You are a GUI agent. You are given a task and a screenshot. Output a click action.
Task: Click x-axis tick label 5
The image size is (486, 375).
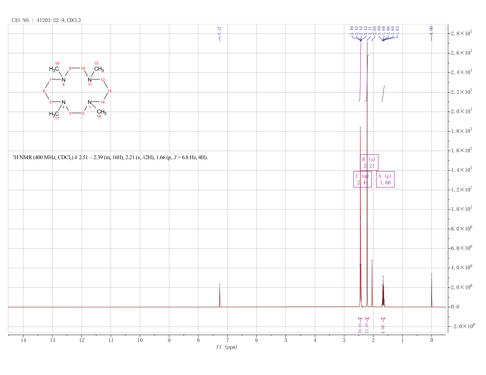286,340
